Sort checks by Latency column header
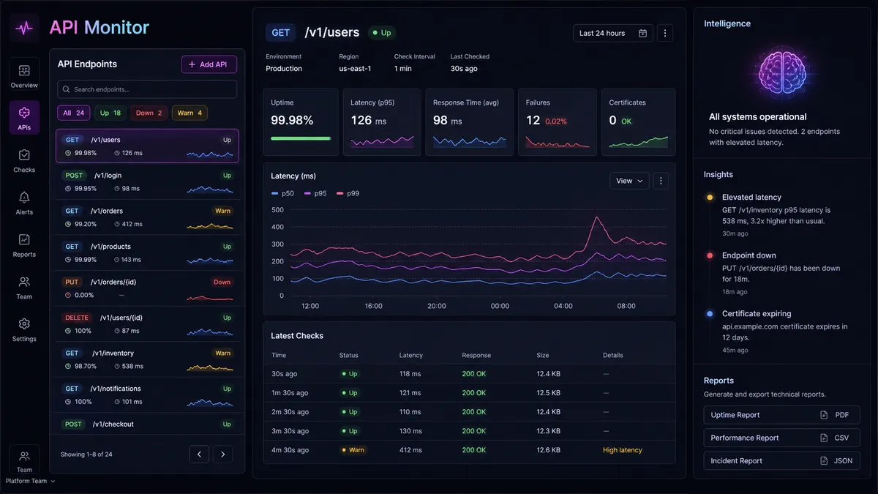The image size is (878, 494). point(411,356)
